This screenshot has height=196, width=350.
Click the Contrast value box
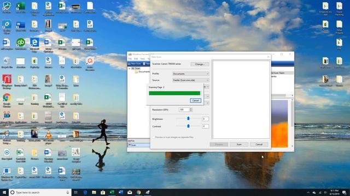coord(206,126)
